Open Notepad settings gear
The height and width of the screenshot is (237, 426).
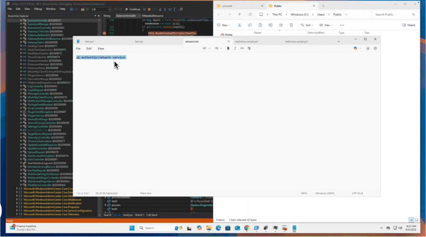pyautogui.click(x=375, y=48)
